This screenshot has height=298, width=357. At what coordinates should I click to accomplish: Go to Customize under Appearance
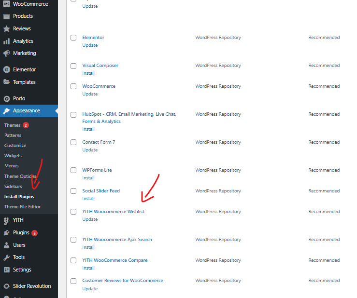coord(15,146)
